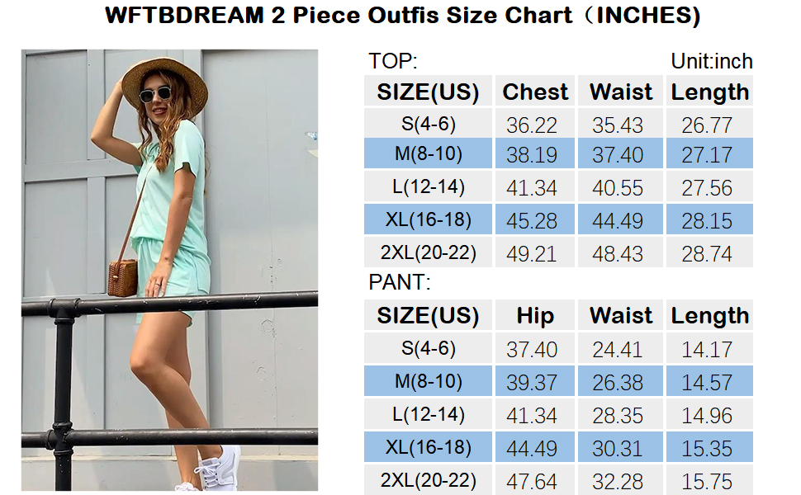Select pant waist value 24.41

(618, 350)
